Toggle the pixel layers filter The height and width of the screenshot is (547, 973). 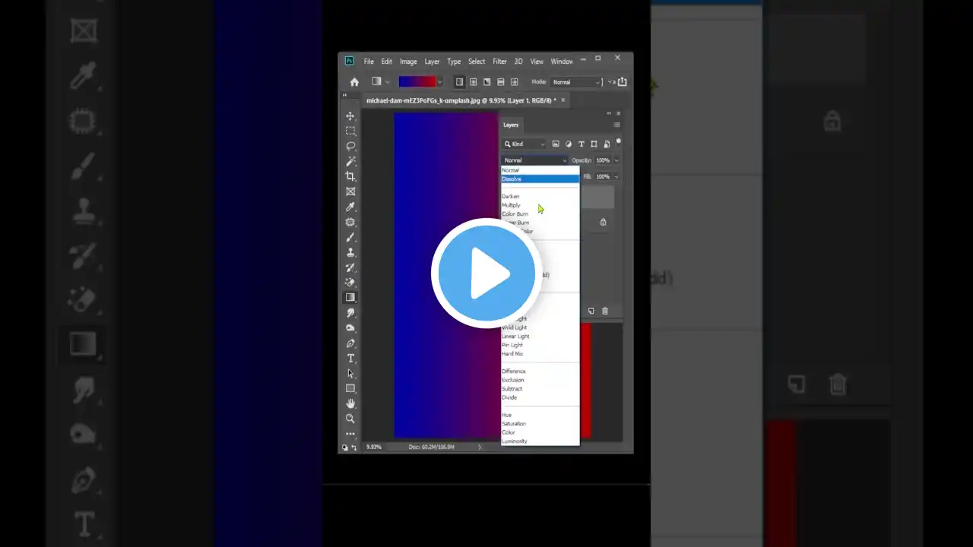tap(556, 144)
